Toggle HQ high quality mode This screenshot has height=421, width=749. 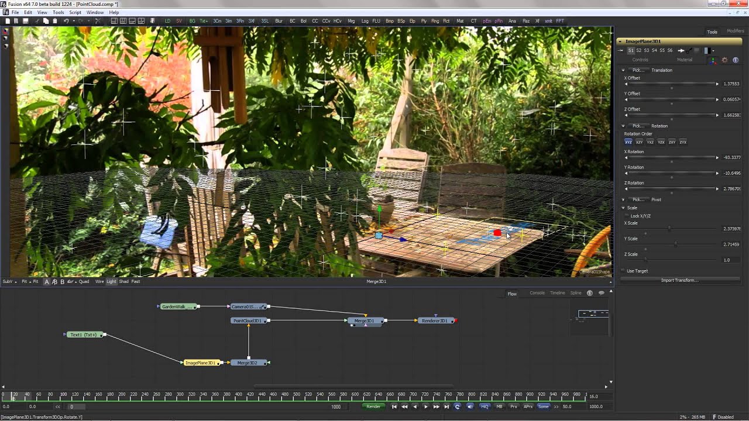(485, 406)
